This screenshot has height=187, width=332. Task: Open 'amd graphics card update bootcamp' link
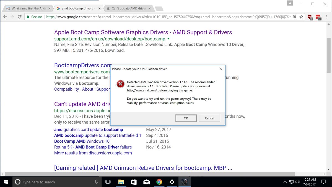coord(89,130)
